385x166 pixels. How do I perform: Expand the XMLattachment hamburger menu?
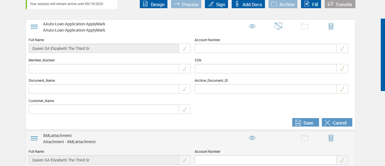click(x=34, y=138)
